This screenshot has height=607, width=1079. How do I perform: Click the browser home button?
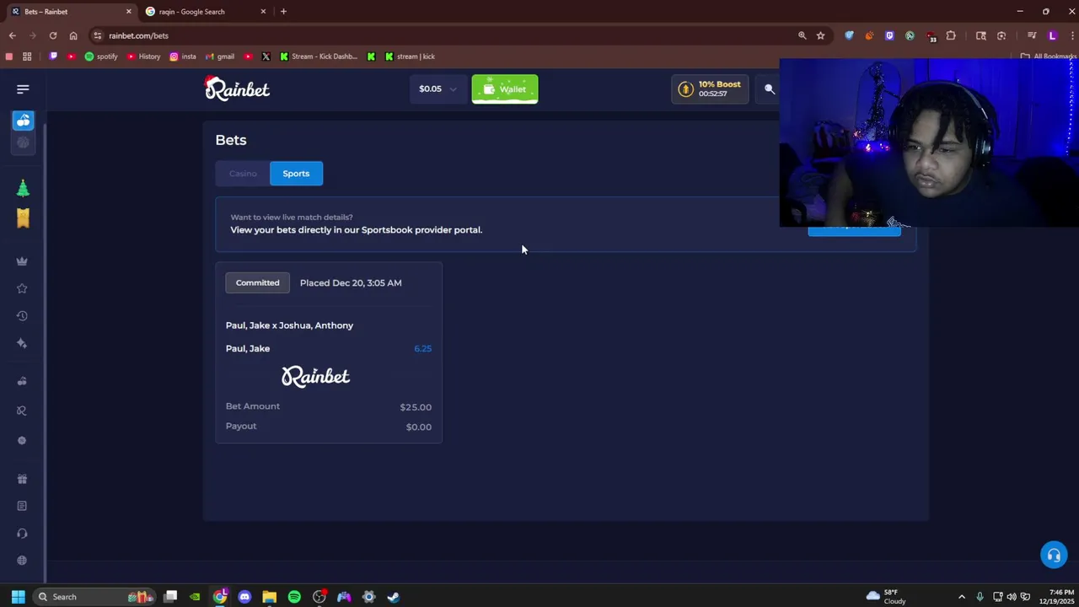73,35
